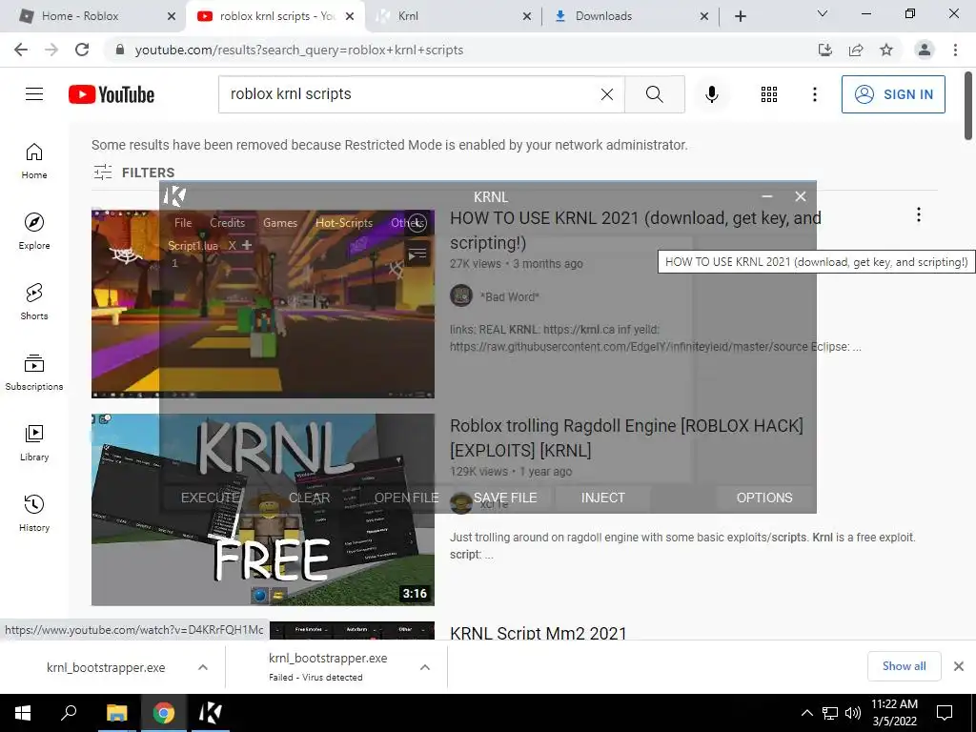The image size is (976, 732).
Task: Expand options for failed krnl_bootstrapper.exe download
Action: [425, 667]
